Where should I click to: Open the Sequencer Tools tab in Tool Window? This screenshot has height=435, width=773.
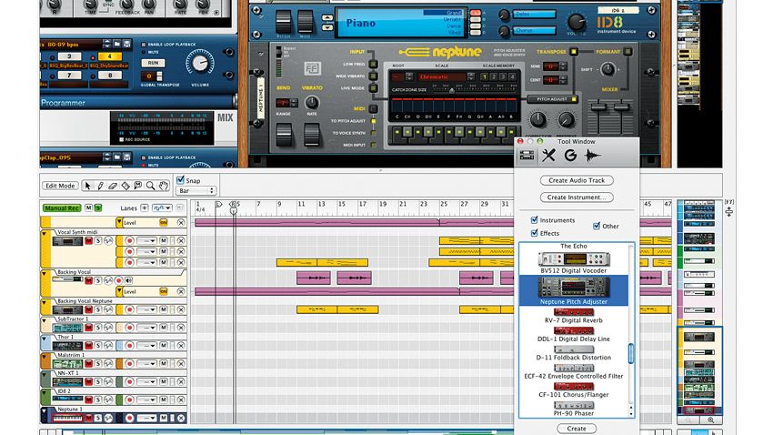coord(548,156)
